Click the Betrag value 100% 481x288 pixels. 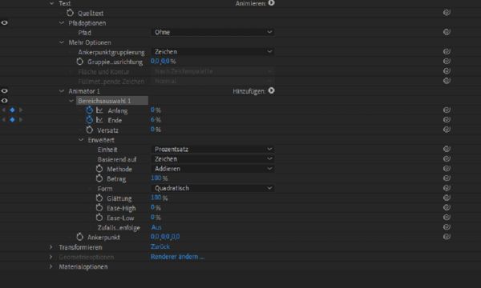pyautogui.click(x=160, y=178)
